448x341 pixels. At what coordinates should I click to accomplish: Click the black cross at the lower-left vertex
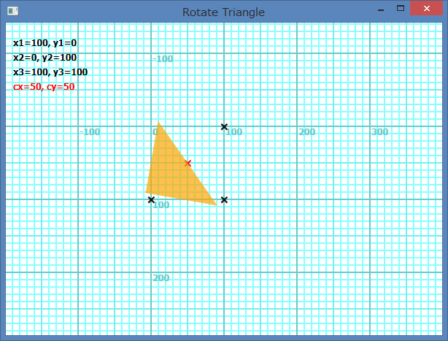151,200
